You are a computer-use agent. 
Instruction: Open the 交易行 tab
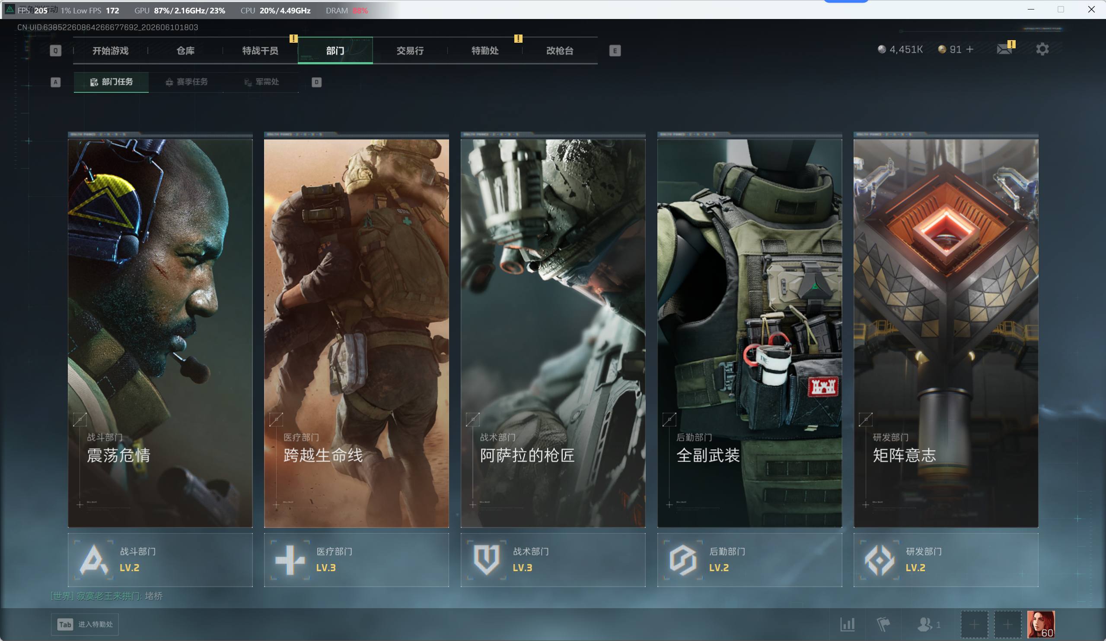410,51
